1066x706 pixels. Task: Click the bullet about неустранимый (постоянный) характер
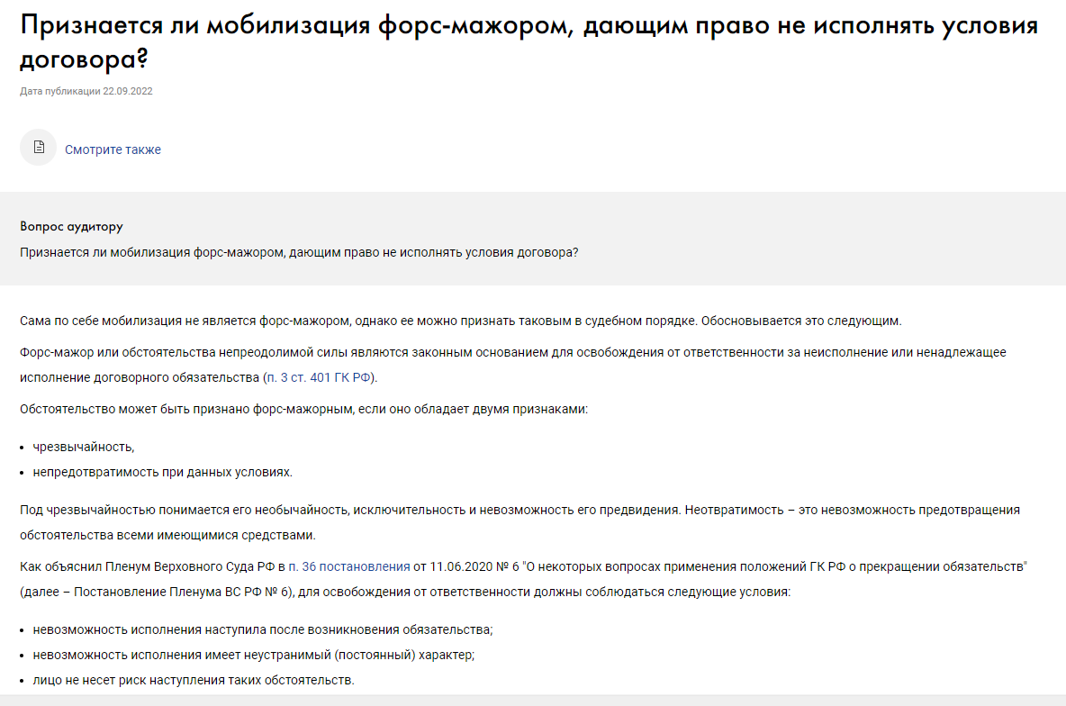[254, 655]
